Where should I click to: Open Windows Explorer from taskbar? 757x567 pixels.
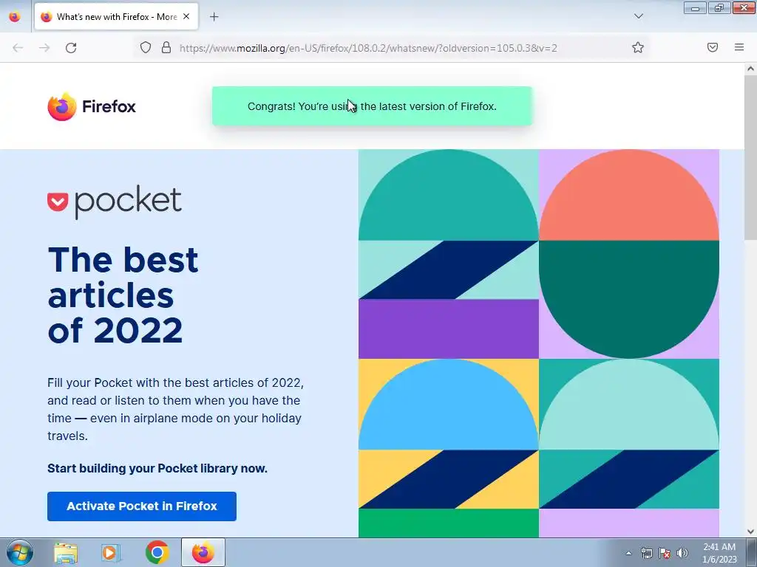click(x=66, y=552)
